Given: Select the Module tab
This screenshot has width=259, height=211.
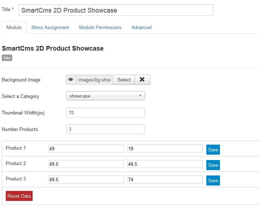Looking at the screenshot, I should (14, 27).
